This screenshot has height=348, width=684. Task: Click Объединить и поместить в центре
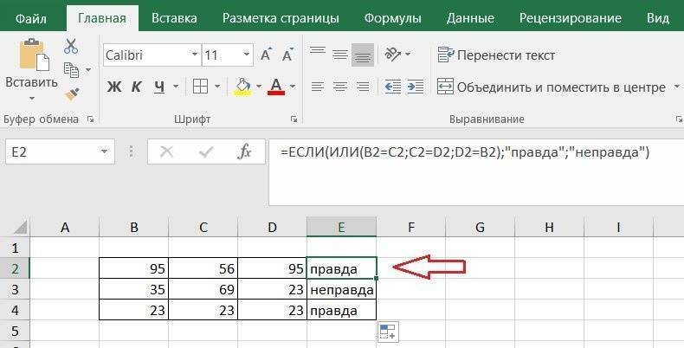coord(551,87)
